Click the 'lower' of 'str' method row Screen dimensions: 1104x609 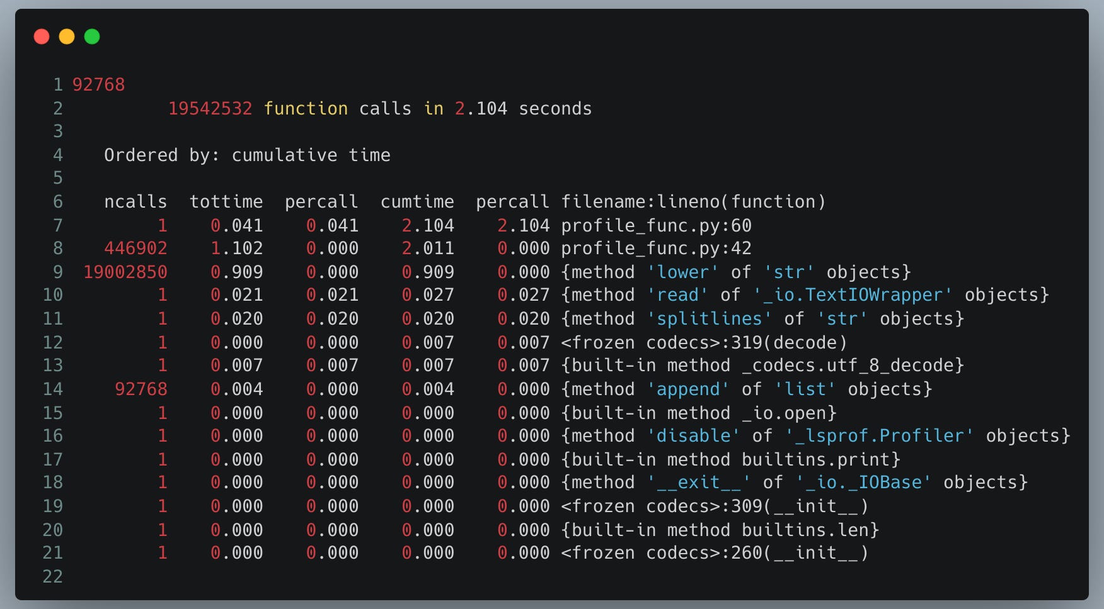point(736,272)
